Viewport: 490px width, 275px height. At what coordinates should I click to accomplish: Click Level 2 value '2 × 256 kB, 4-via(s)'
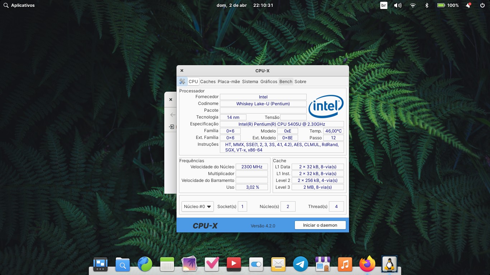point(318,180)
